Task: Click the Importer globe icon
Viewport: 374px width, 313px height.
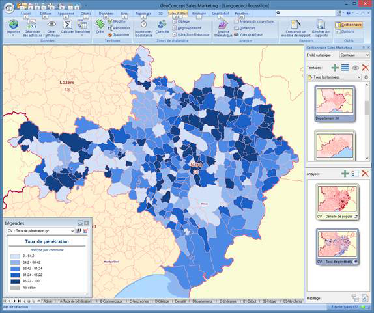Action: (13, 24)
